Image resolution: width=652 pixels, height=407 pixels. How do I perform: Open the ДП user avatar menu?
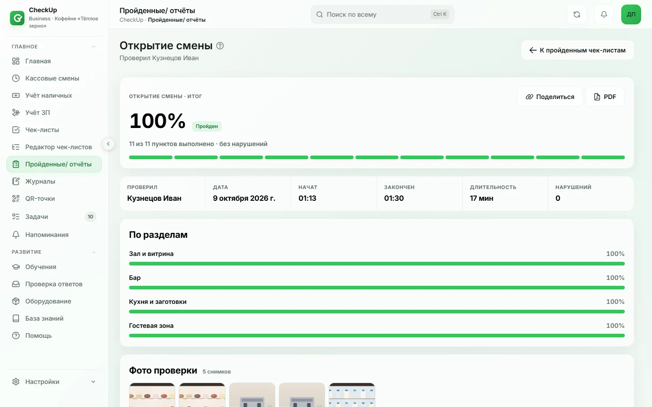[x=631, y=14]
